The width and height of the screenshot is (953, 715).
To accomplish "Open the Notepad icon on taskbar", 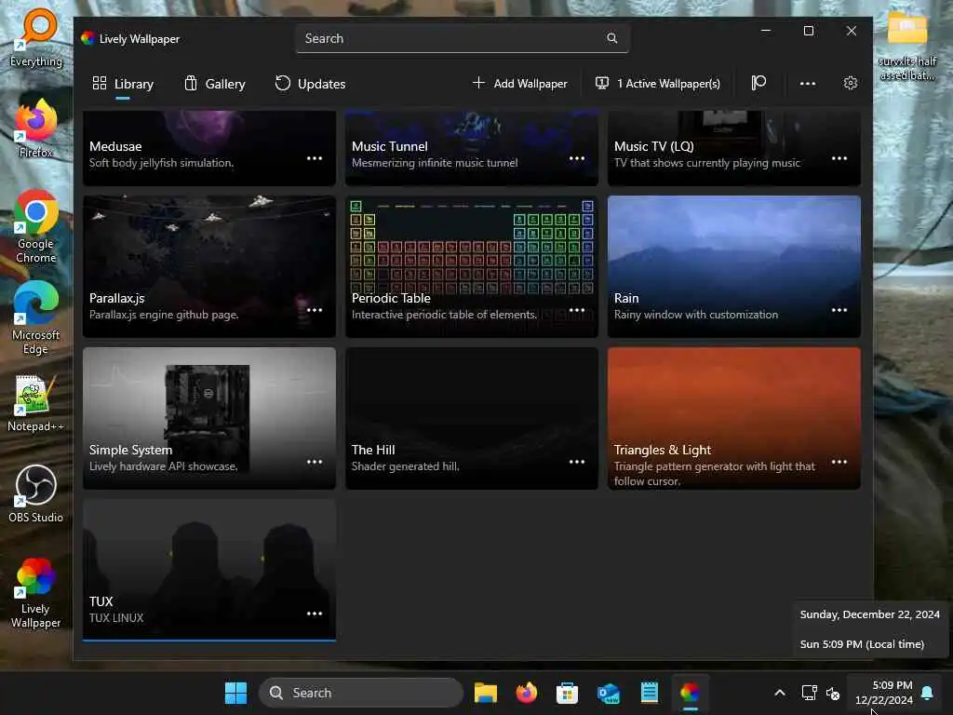I will click(649, 693).
